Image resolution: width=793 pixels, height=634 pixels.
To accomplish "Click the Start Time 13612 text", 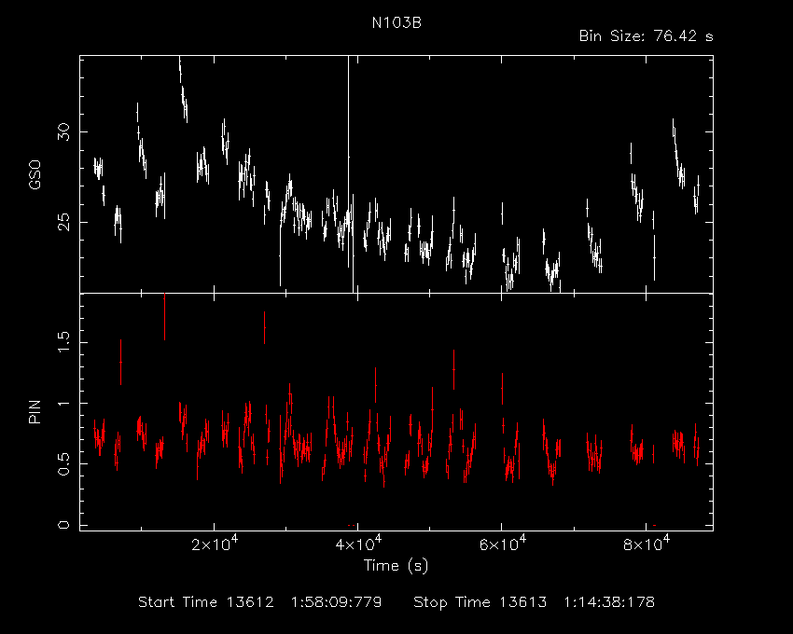I will (206, 602).
